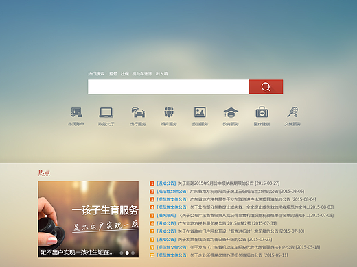This screenshot has width=357, height=267.
Task: Search hot keyword 出入境
Action: coord(162,74)
